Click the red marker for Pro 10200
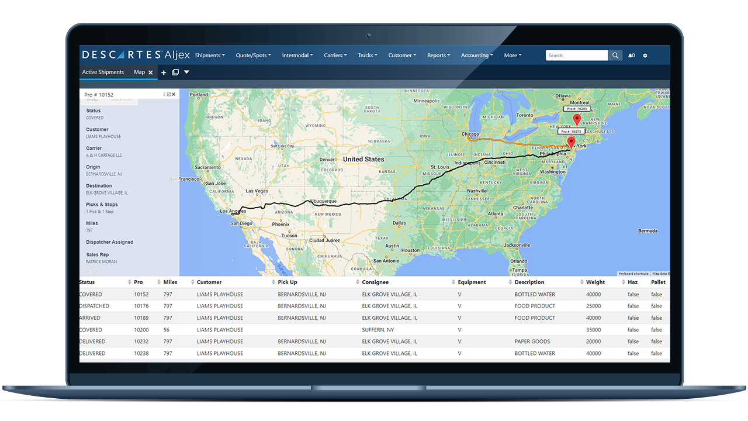 click(577, 120)
